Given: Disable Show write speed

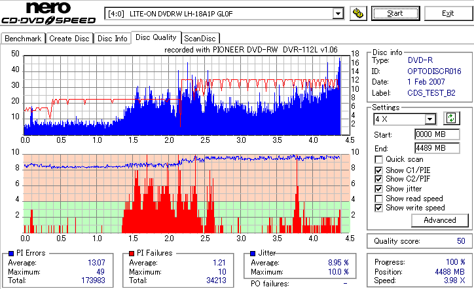Looking at the screenshot, I should 378,208.
